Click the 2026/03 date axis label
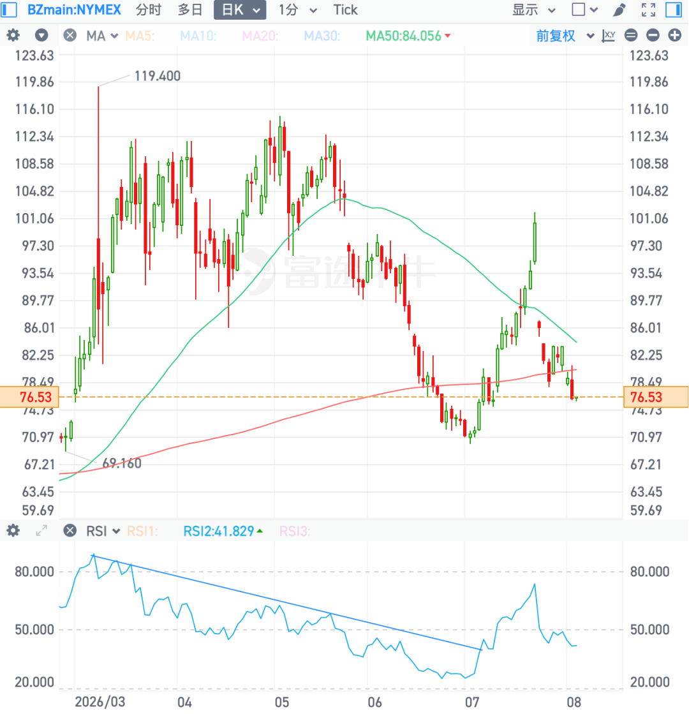Screen dimensions: 689x714 (x=100, y=701)
